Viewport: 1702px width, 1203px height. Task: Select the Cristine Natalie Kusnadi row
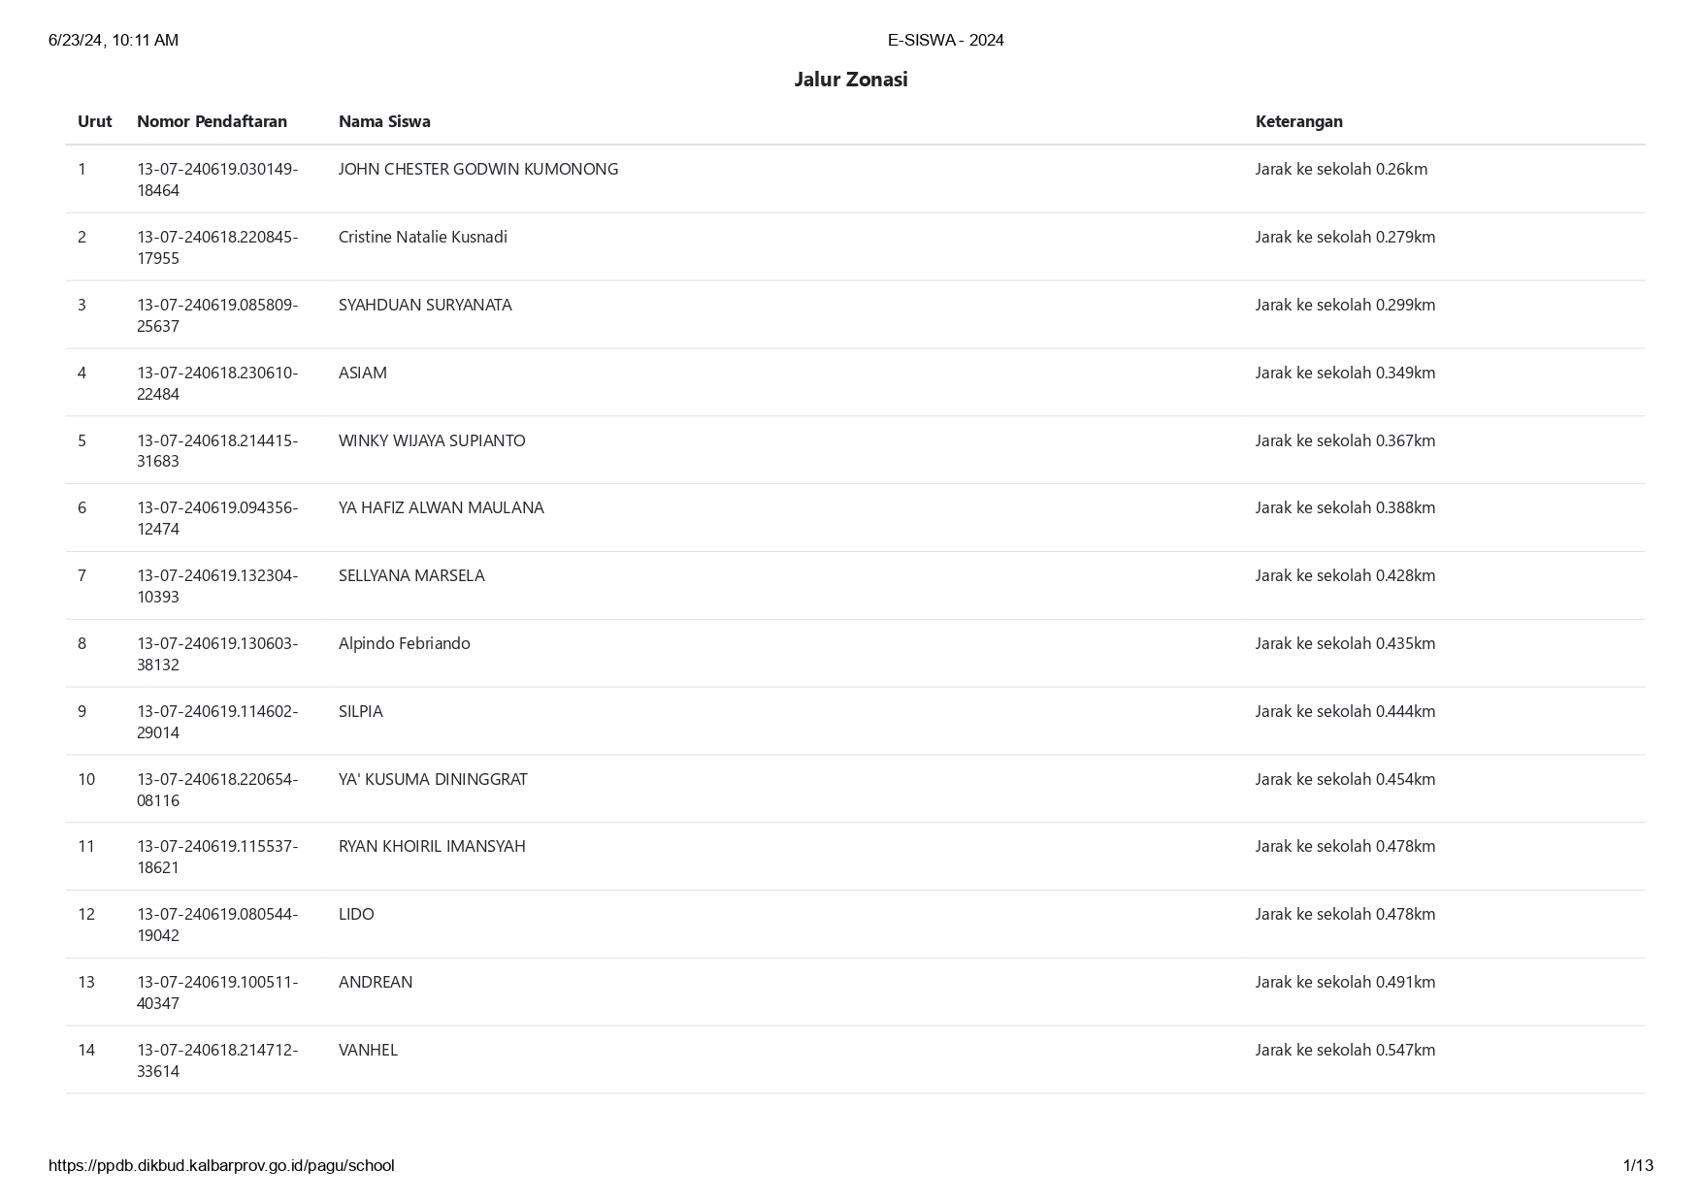point(855,247)
